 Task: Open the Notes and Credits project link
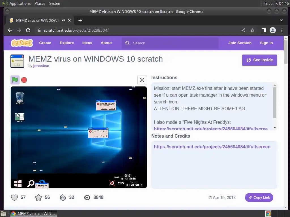pyautogui.click(x=212, y=147)
